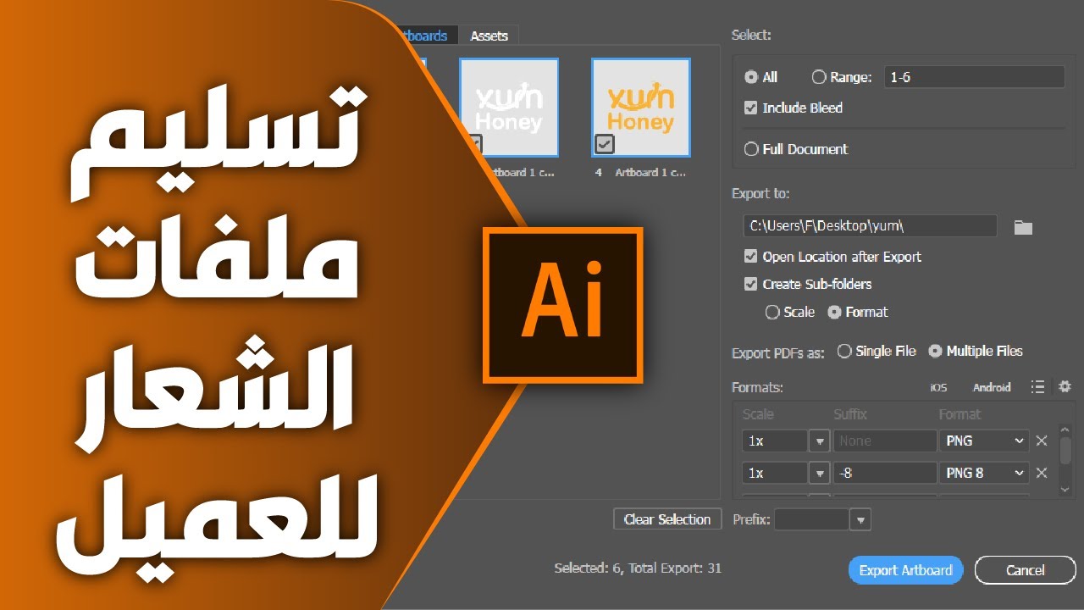
Task: Click the 1x scale field in PNG row
Action: click(x=775, y=441)
